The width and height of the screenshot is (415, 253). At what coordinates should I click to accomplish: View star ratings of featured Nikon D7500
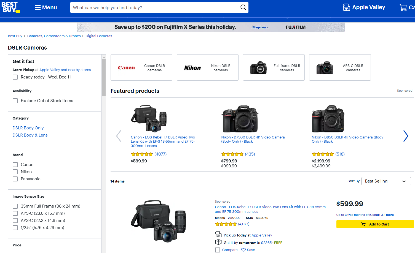pyautogui.click(x=232, y=154)
